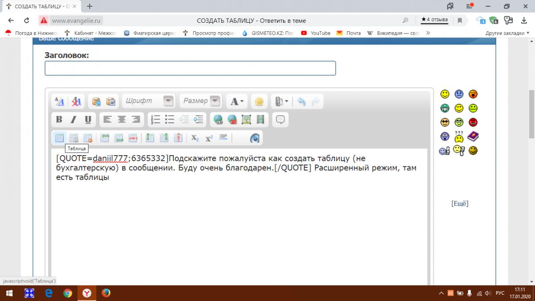Center-align the text
The image size is (535, 301).
click(x=122, y=120)
